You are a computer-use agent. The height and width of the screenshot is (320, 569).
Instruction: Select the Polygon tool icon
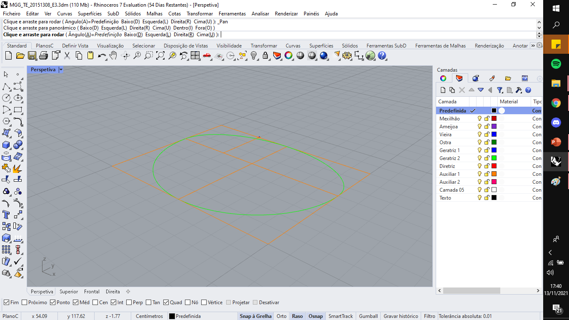pyautogui.click(x=6, y=121)
